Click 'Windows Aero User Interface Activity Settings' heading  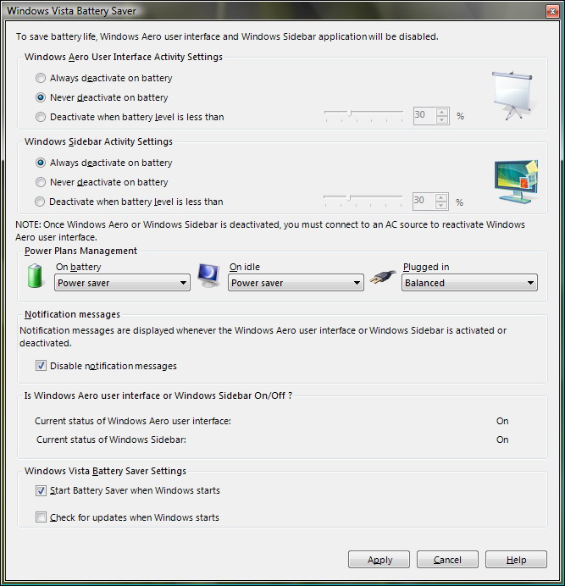[x=124, y=57]
